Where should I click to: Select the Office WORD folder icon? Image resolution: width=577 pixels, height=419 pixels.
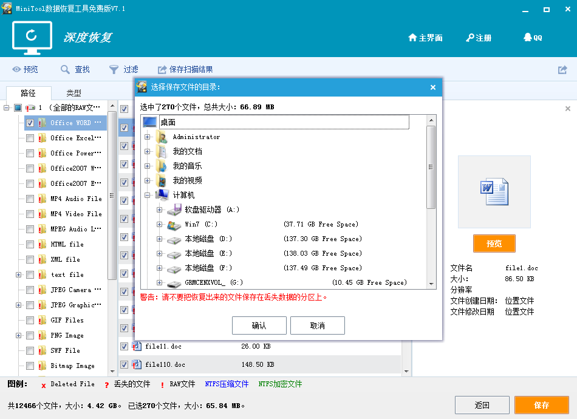43,123
